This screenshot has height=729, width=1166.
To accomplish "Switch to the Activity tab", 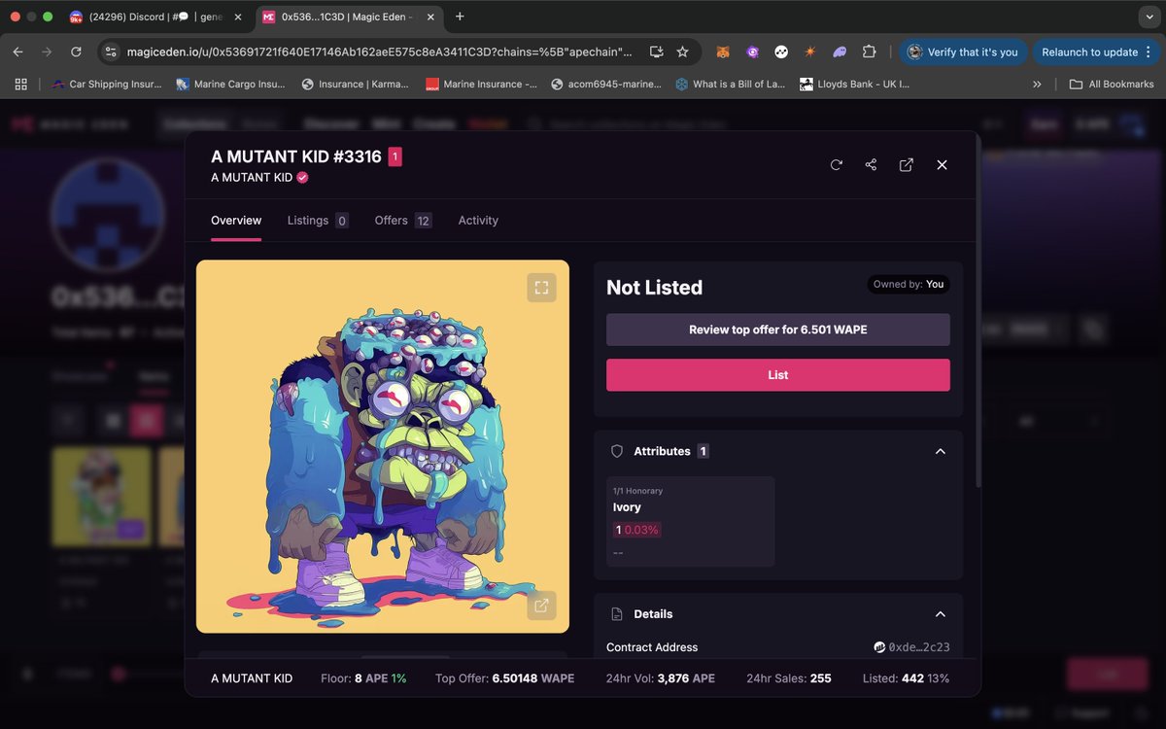I will coord(478,221).
